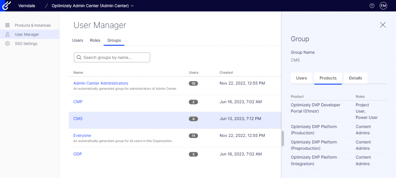Open the Users tab in Group panel
Screen dimensions: 396x178
[x=301, y=78]
